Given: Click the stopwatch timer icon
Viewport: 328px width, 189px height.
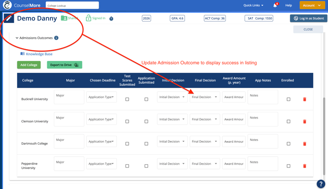Looking at the screenshot, I should [111, 19].
